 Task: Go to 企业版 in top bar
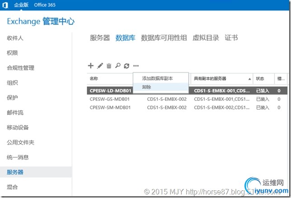21,5
